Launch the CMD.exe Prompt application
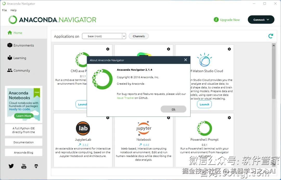 (81, 104)
